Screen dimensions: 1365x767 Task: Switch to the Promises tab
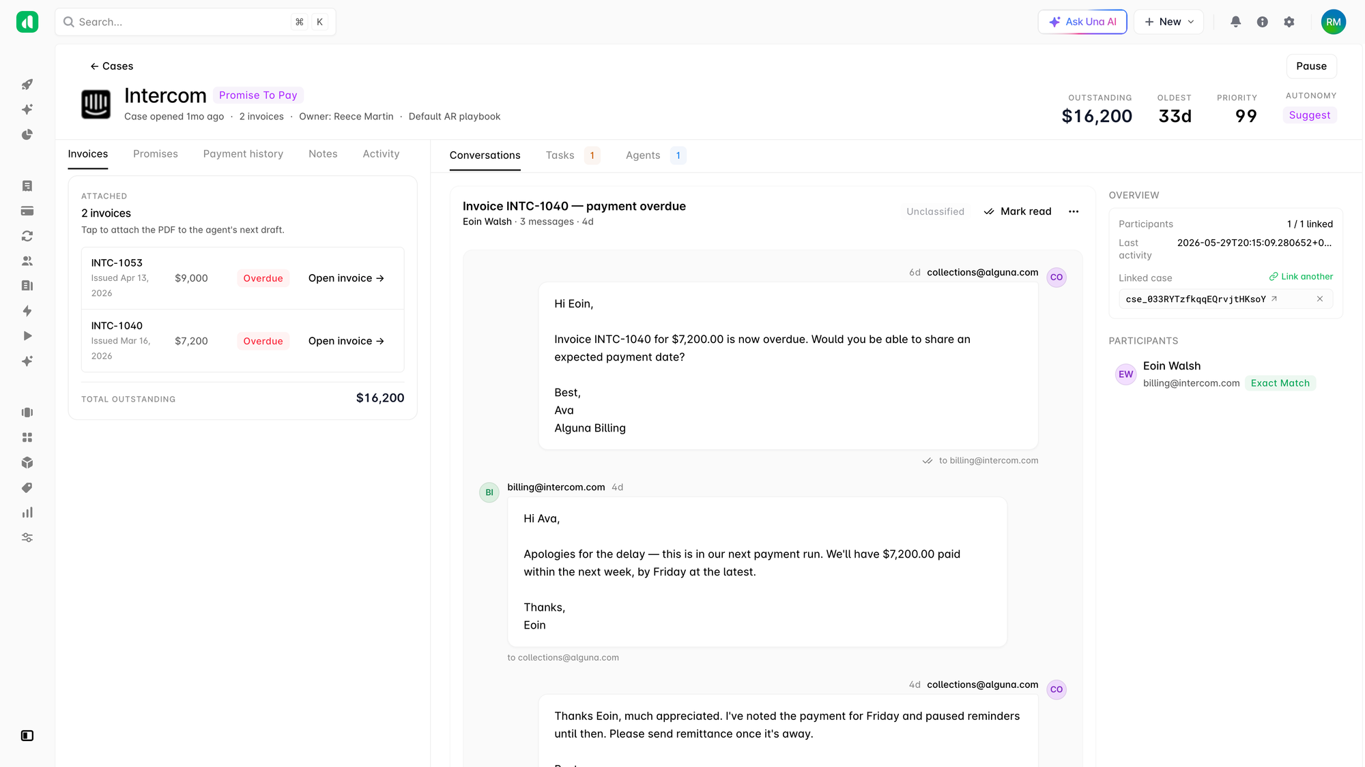(x=156, y=154)
